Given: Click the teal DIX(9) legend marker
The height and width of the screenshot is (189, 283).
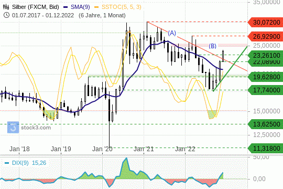Looking at the screenshot, I should click(x=7, y=163).
